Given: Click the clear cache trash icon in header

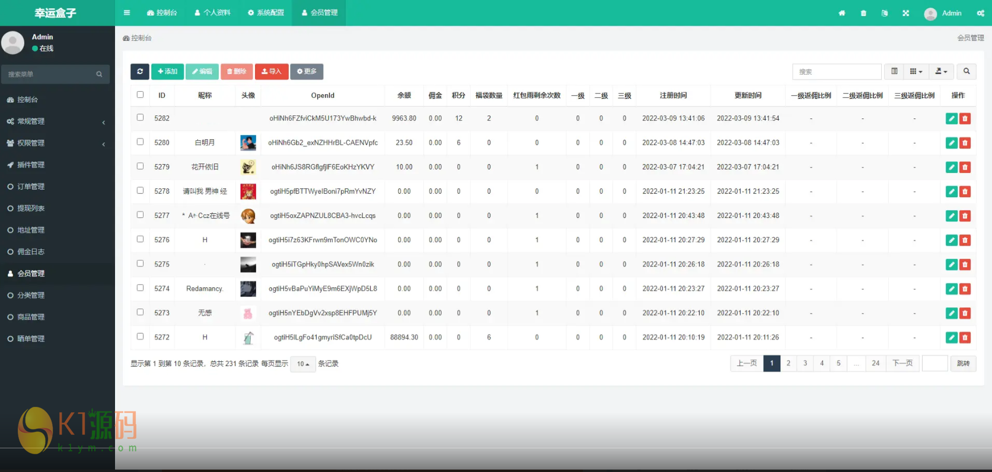Looking at the screenshot, I should pos(863,13).
